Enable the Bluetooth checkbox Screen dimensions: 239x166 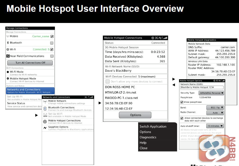point(52,43)
